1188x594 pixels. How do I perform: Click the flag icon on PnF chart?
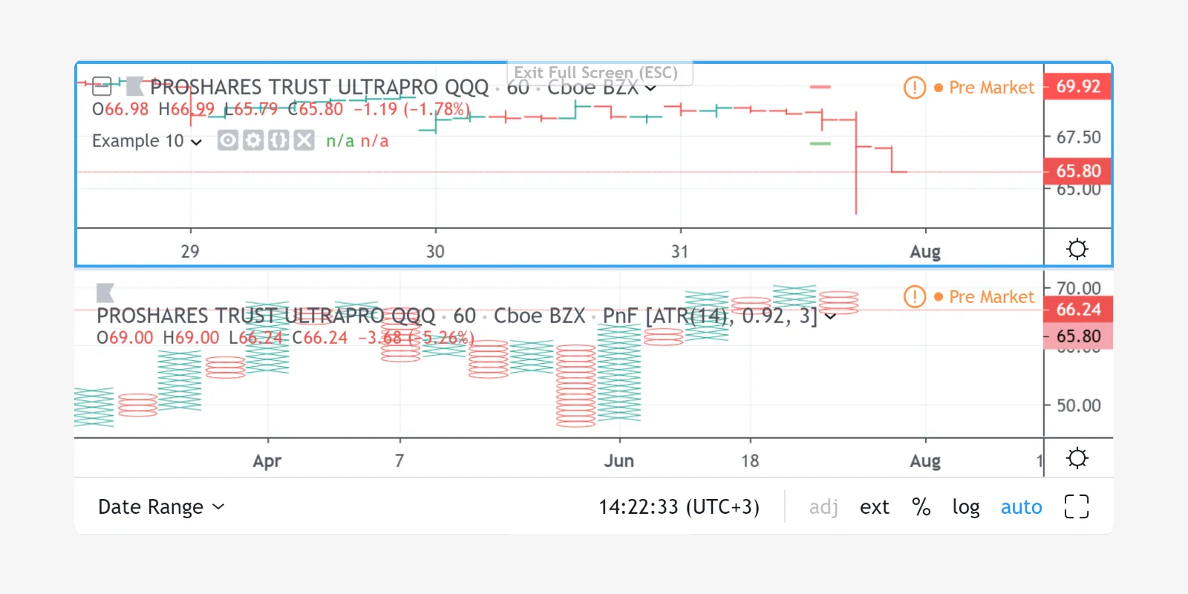point(105,293)
